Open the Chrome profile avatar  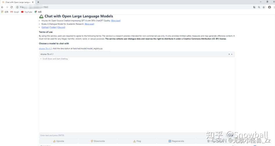pyautogui.click(x=269, y=7)
